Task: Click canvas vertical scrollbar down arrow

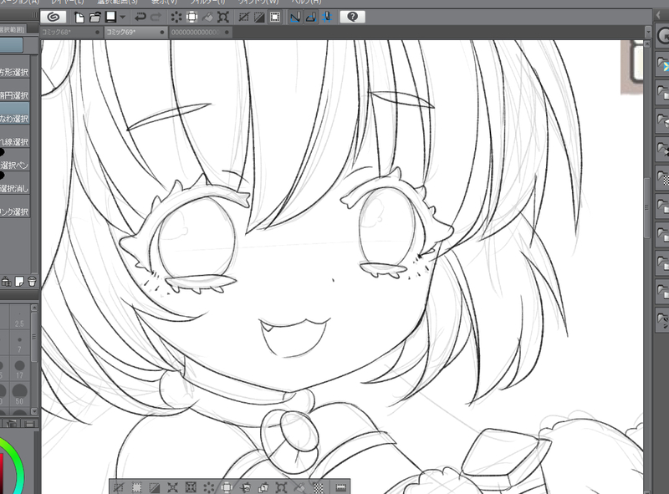Action: coord(647,491)
